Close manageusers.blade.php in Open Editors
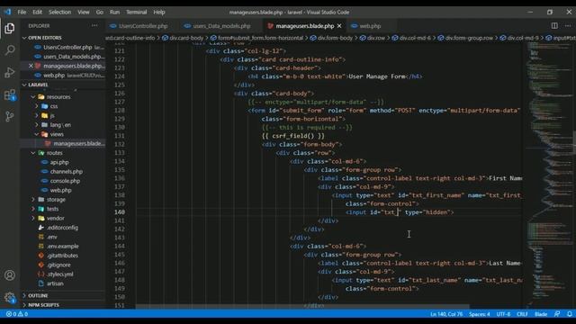Viewport: 576px width, 324px height. pyautogui.click(x=31, y=66)
